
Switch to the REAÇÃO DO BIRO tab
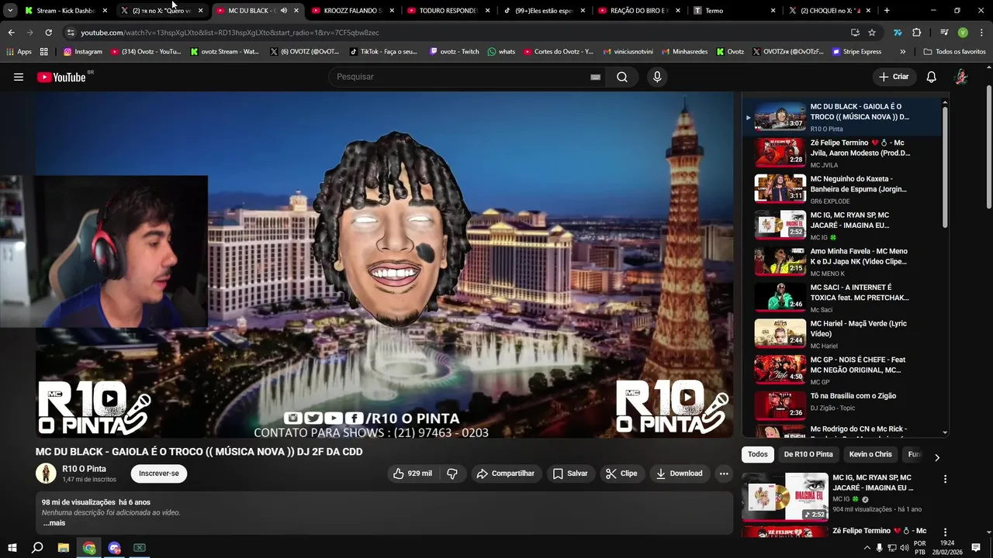(639, 11)
